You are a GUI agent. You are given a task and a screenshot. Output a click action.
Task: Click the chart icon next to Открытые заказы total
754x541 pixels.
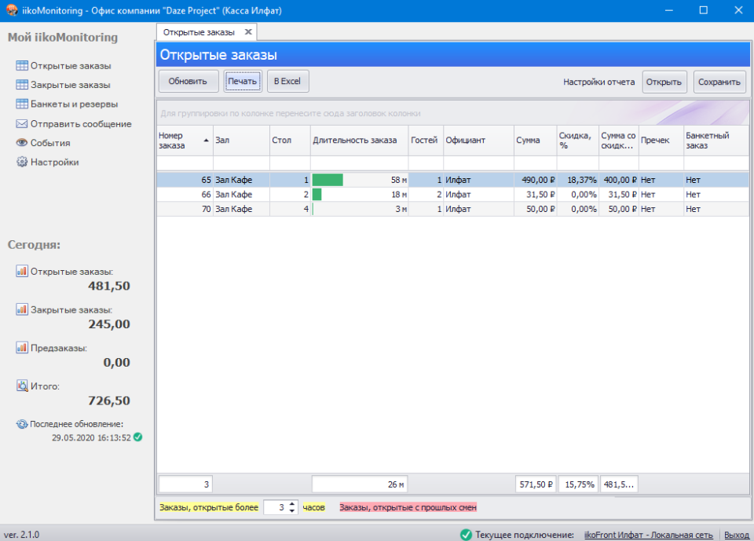[x=22, y=271]
